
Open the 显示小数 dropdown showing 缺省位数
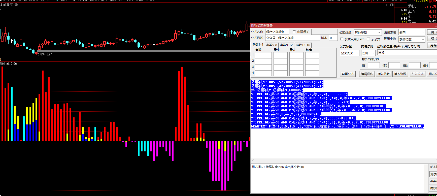coord(423,39)
